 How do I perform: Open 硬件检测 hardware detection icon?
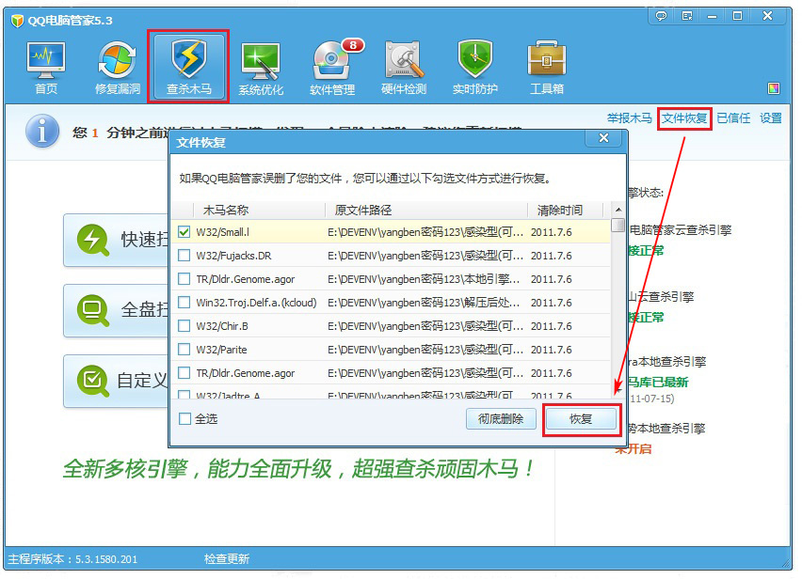[404, 67]
